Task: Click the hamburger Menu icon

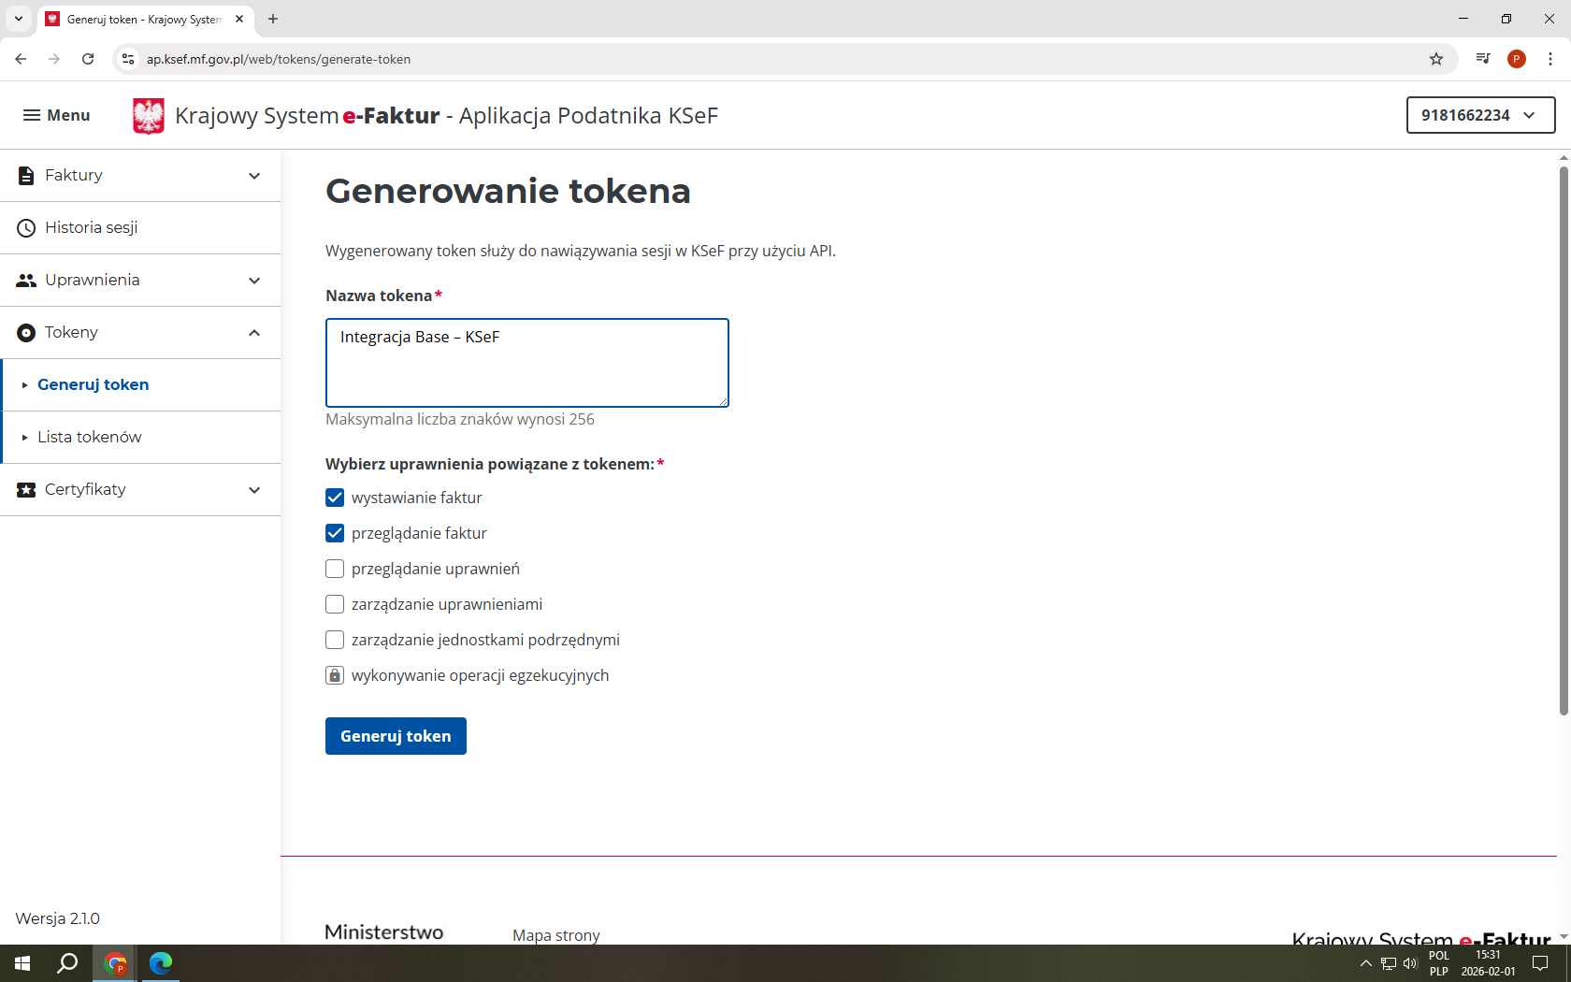Action: coord(32,115)
